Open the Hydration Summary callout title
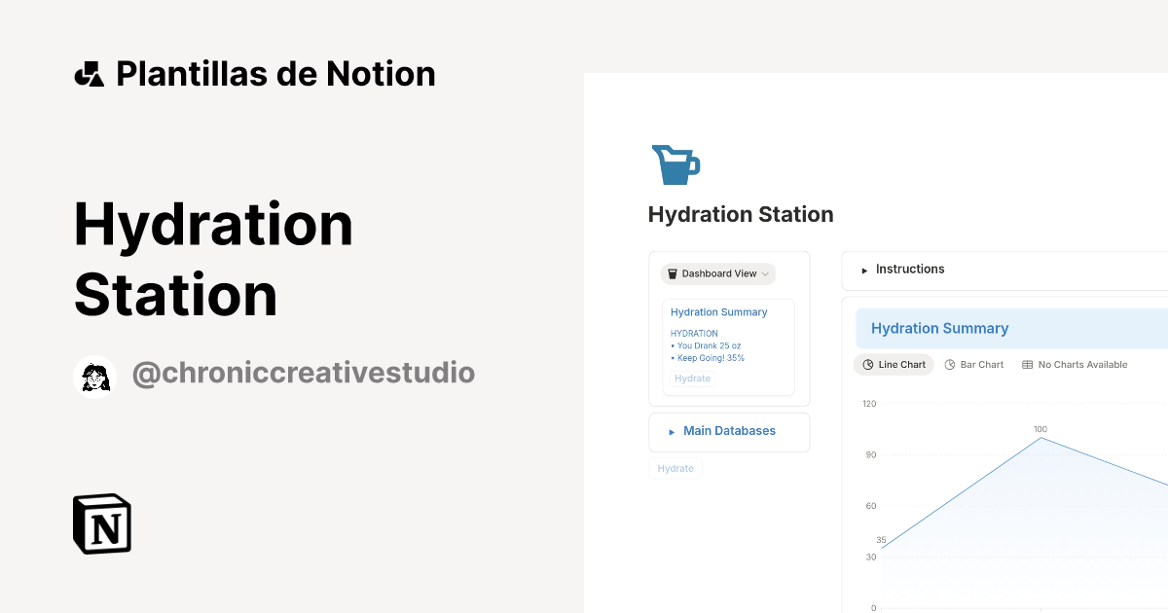This screenshot has height=613, width=1168. click(939, 328)
